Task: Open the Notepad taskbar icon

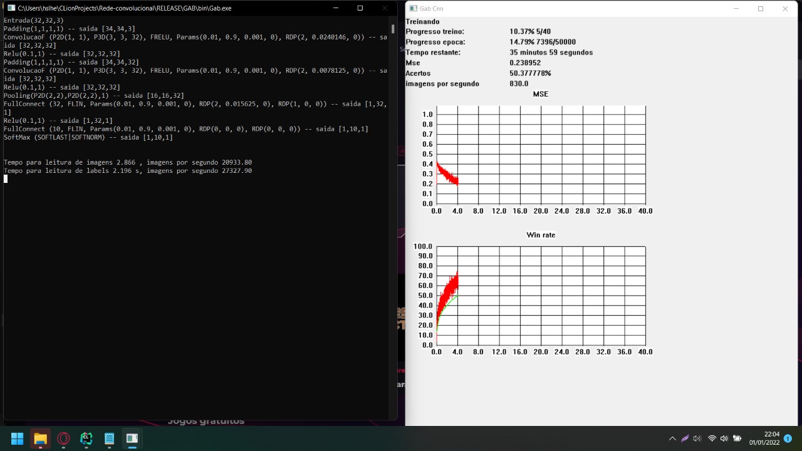Action: tap(109, 438)
